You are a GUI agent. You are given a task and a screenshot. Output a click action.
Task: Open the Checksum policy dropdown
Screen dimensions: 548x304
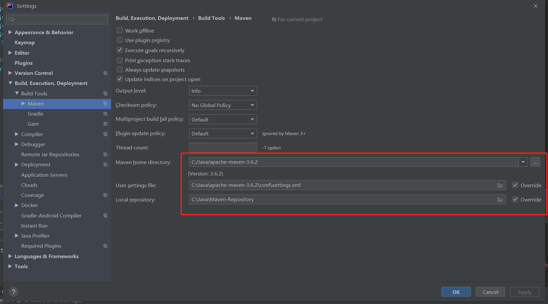coord(223,105)
